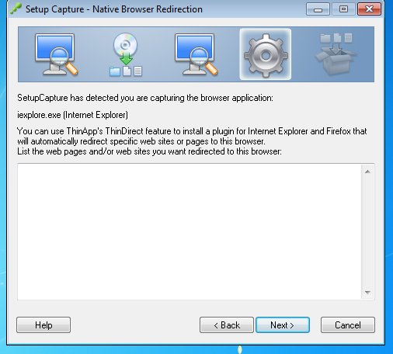Maximize the Setup Capture window
393x354 pixels.
343,9
